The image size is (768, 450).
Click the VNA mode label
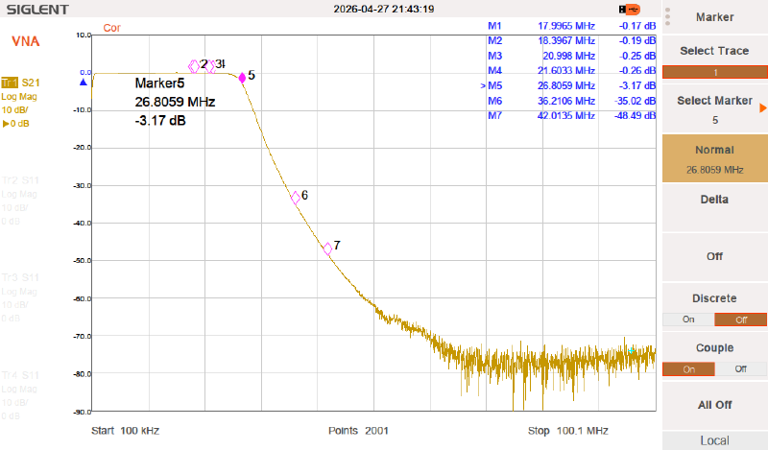tap(26, 41)
